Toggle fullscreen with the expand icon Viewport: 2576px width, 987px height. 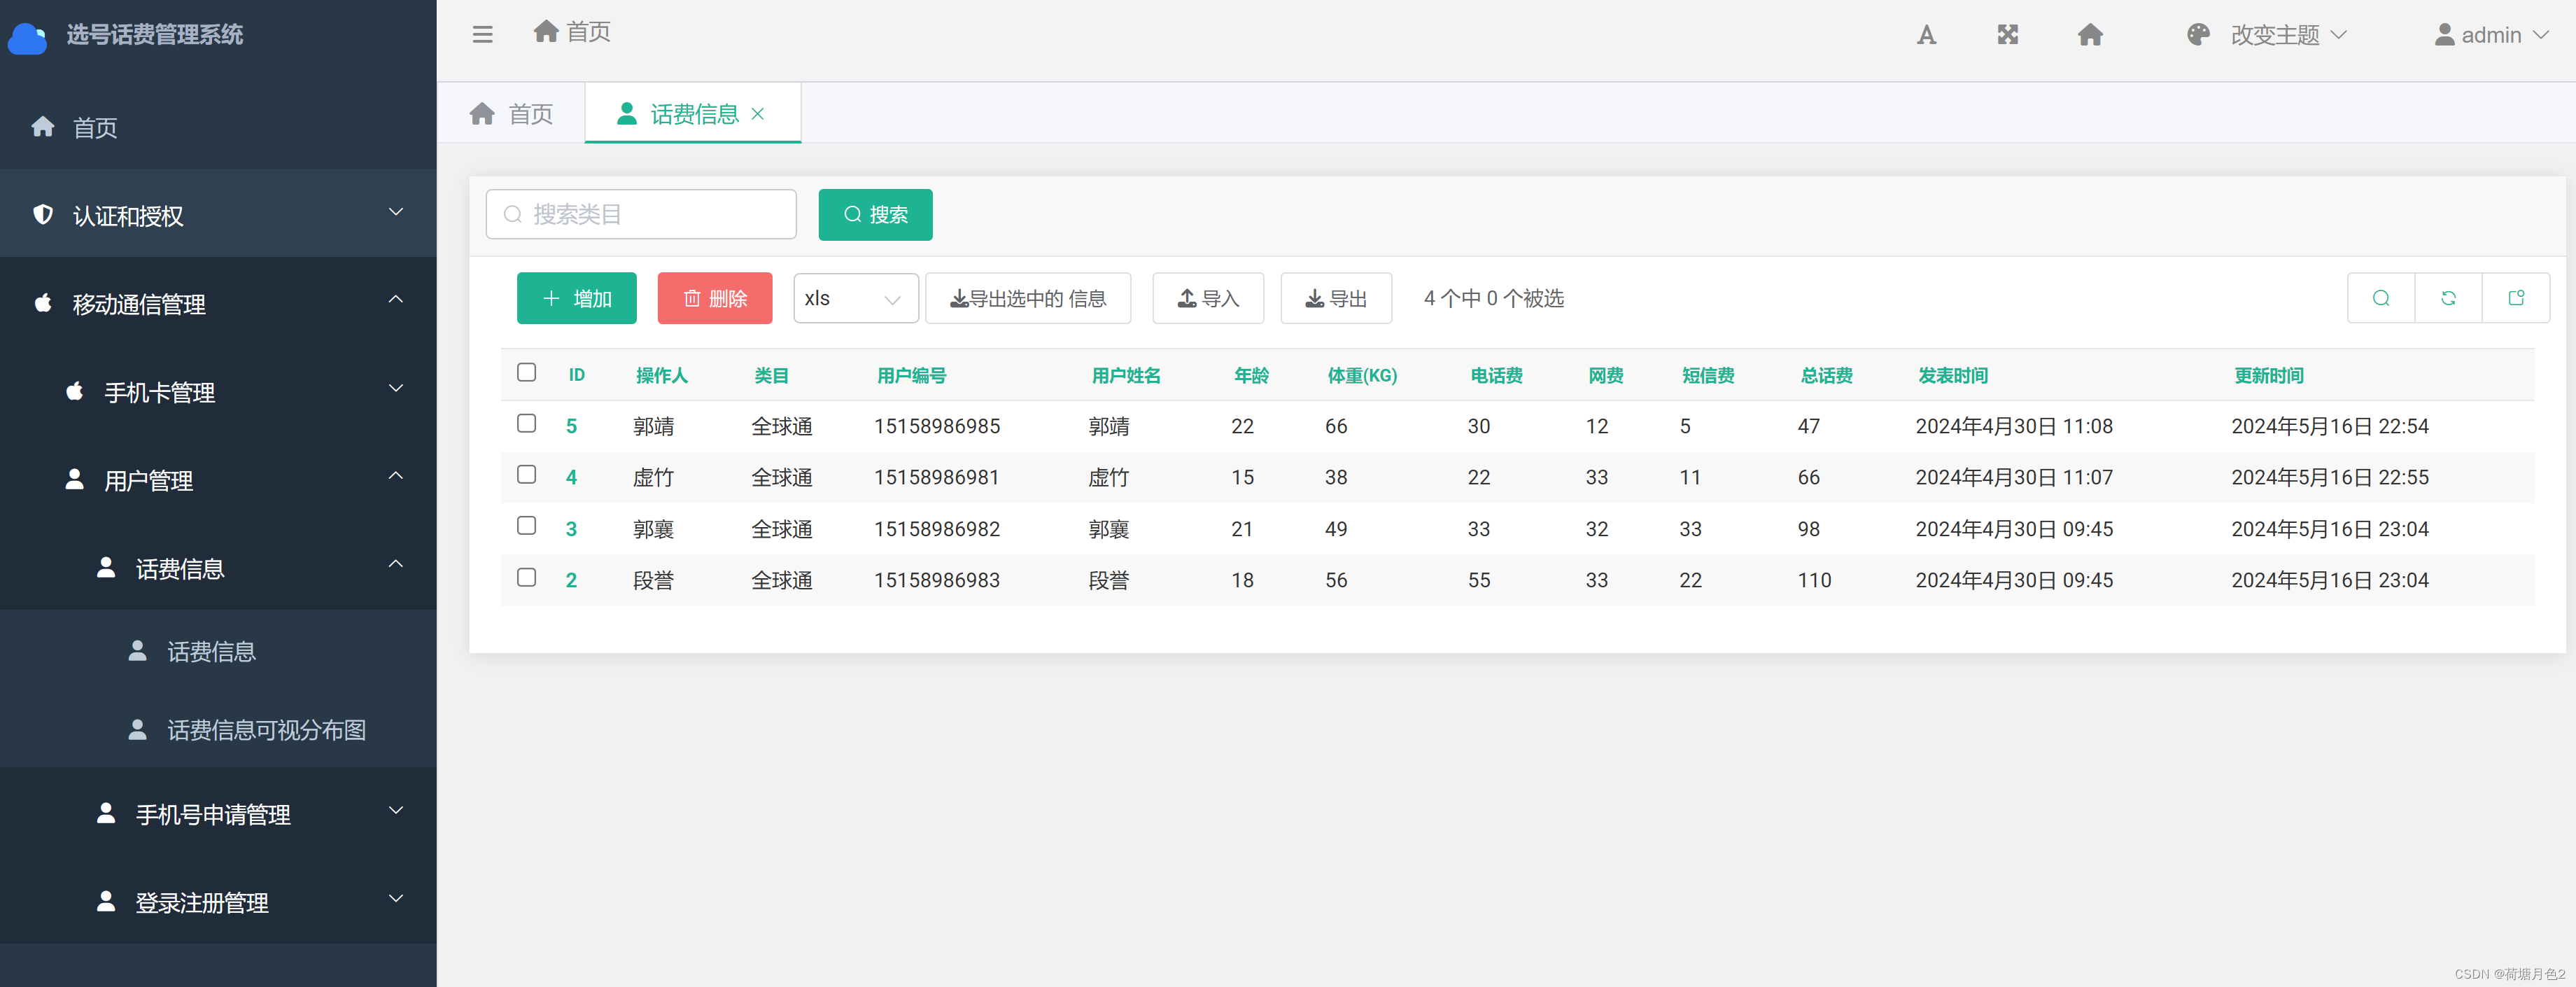coord(2007,35)
